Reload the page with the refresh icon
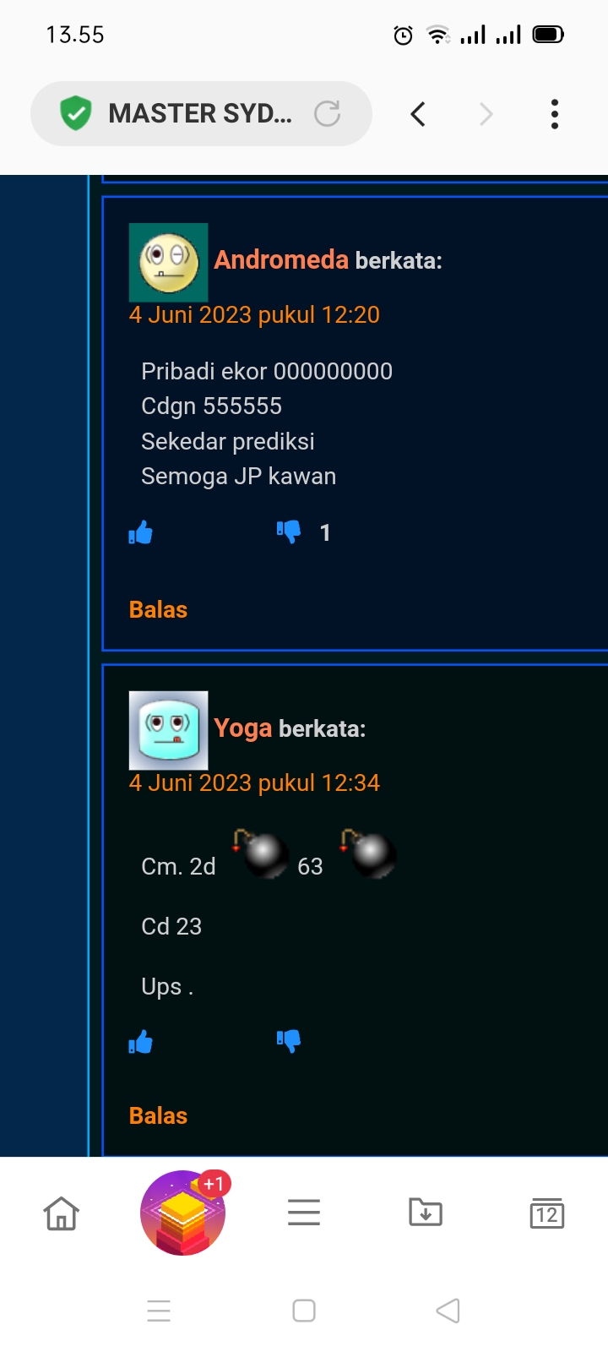Image resolution: width=608 pixels, height=1352 pixels. (327, 113)
